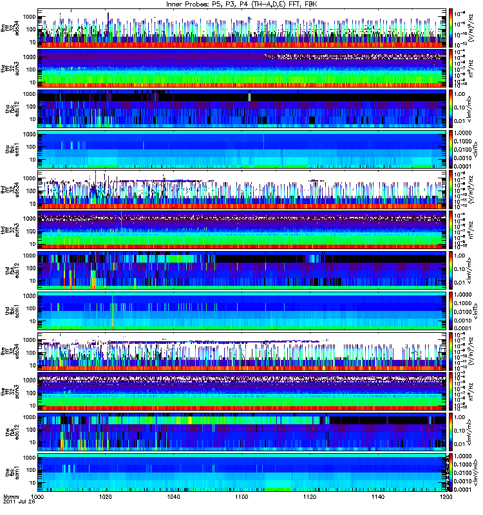Click the color bar of the scm3 FFT panel
Image resolution: width=483 pixels, height=515 pixels.
[x=451, y=392]
